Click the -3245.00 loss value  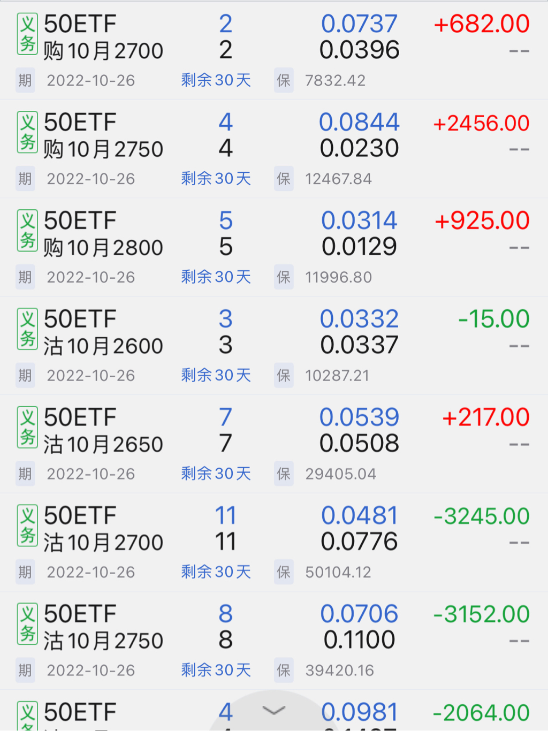pyautogui.click(x=481, y=516)
